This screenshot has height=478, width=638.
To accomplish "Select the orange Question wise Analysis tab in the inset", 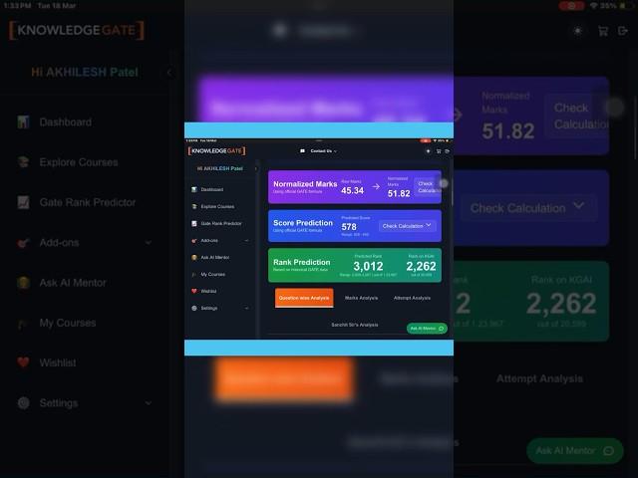I will (304, 298).
